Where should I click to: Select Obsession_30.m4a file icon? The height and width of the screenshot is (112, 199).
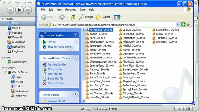(x=121, y=54)
